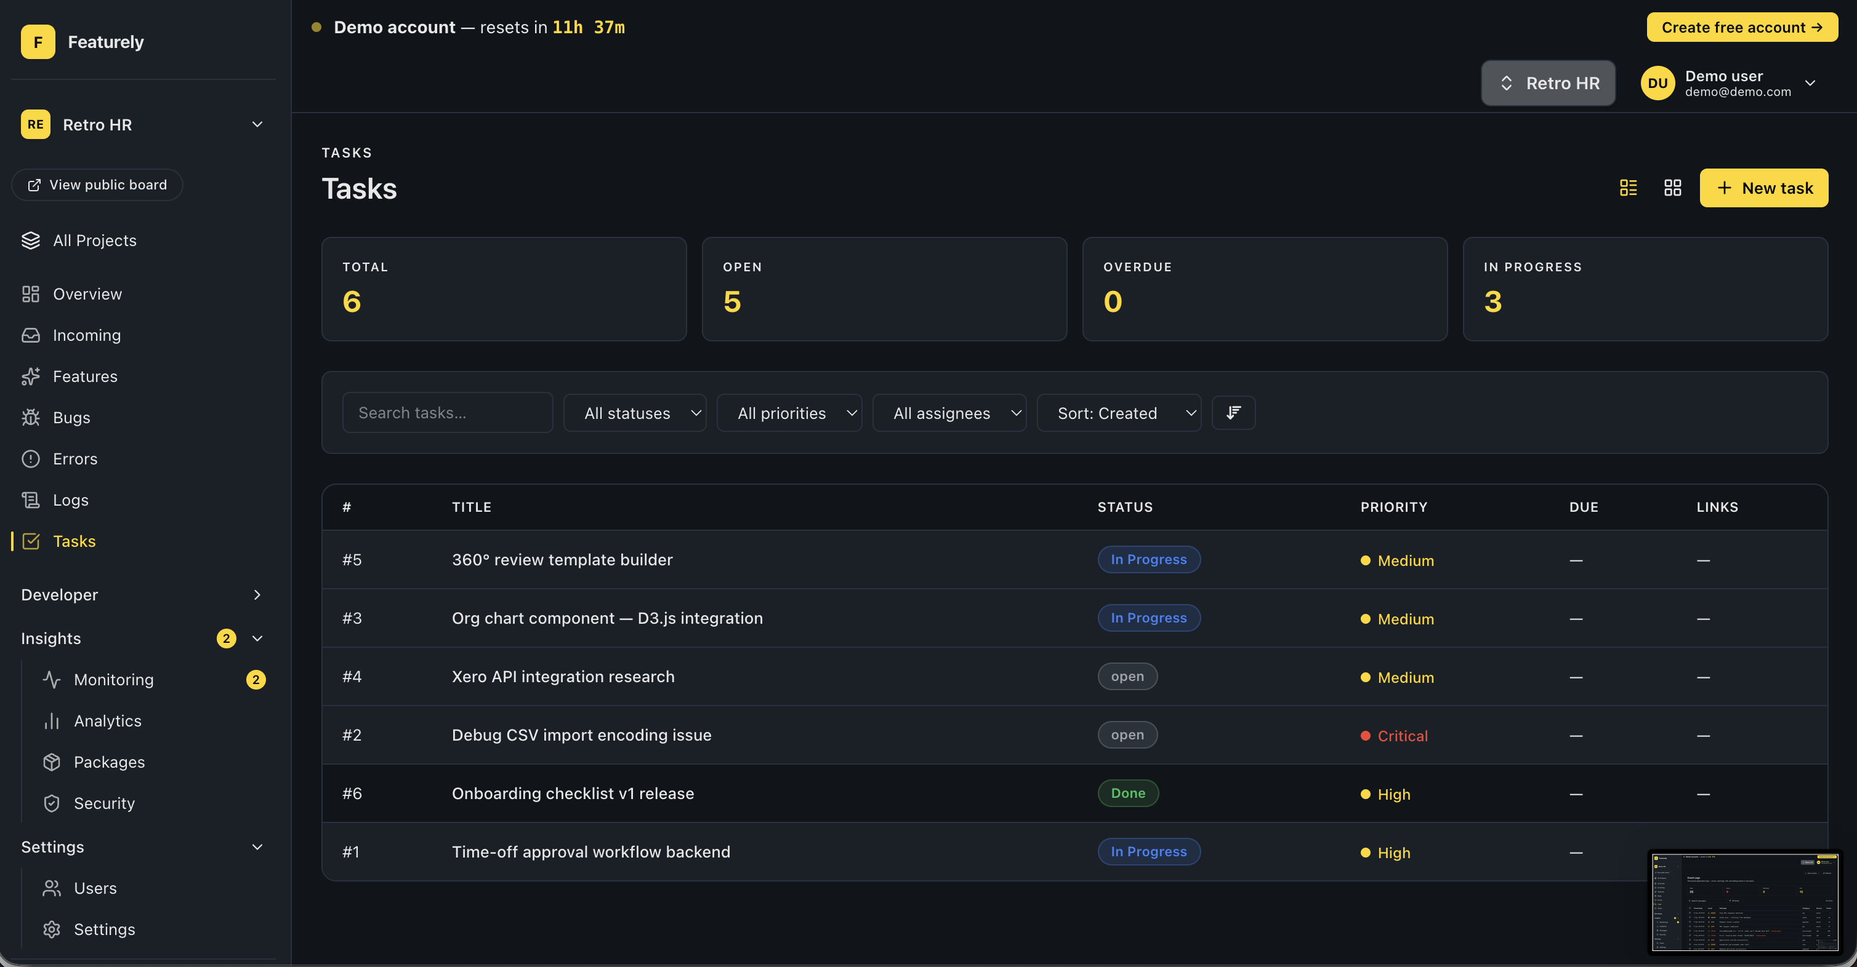The image size is (1857, 967).
Task: Click the Security shield icon
Action: pos(52,803)
